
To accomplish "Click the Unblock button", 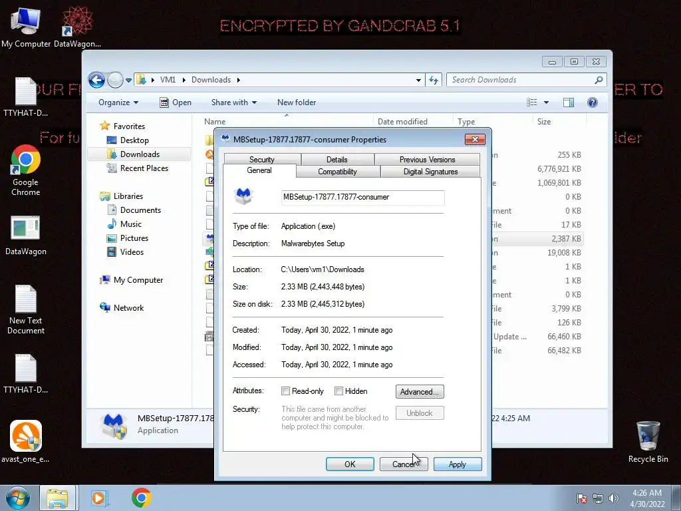I will click(x=420, y=413).
